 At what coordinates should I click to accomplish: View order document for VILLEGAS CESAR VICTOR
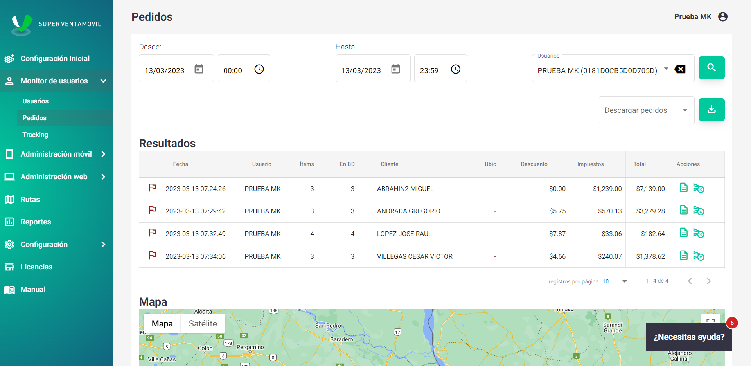point(683,255)
